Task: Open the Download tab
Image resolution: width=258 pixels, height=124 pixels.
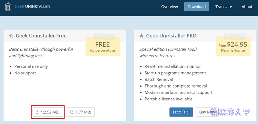Action: tap(196, 7)
